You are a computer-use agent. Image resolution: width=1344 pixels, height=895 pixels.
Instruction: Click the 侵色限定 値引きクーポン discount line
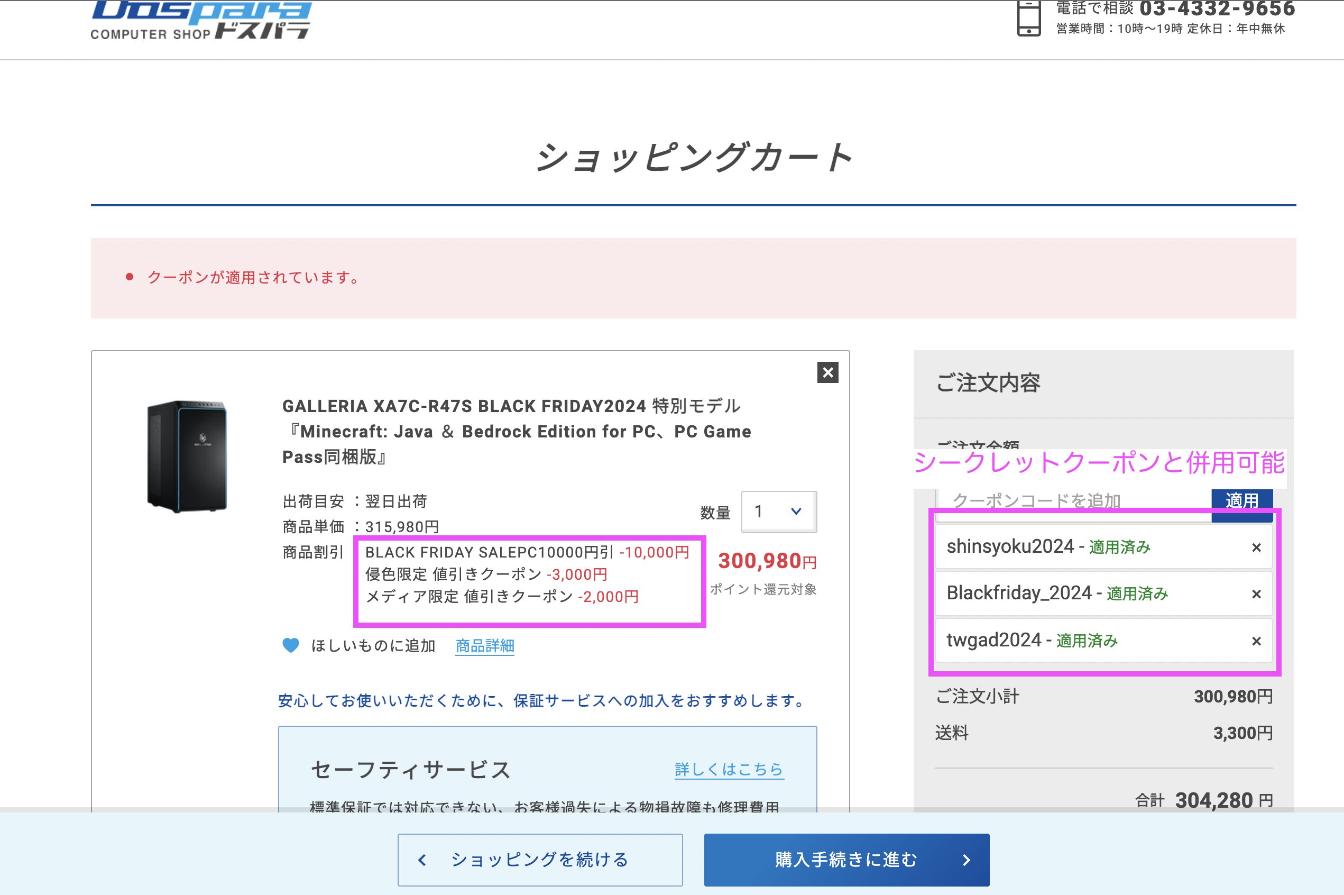(486, 574)
